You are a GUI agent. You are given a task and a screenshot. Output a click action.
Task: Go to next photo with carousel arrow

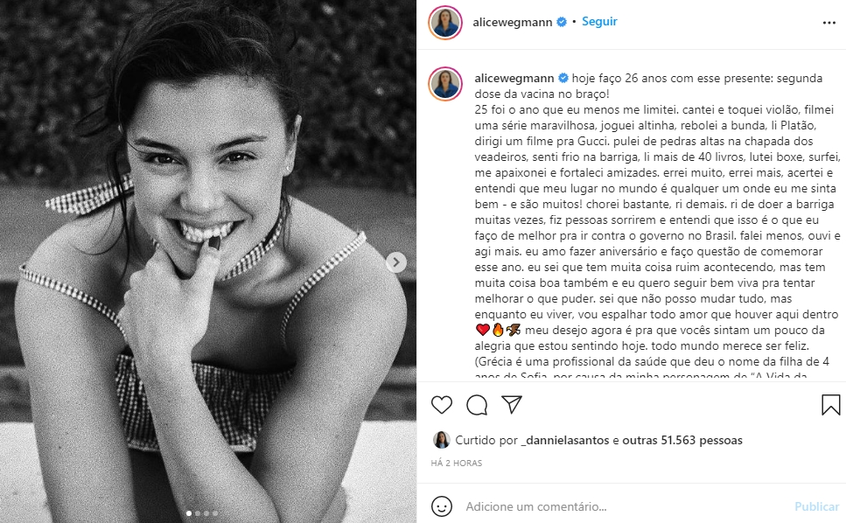click(396, 261)
